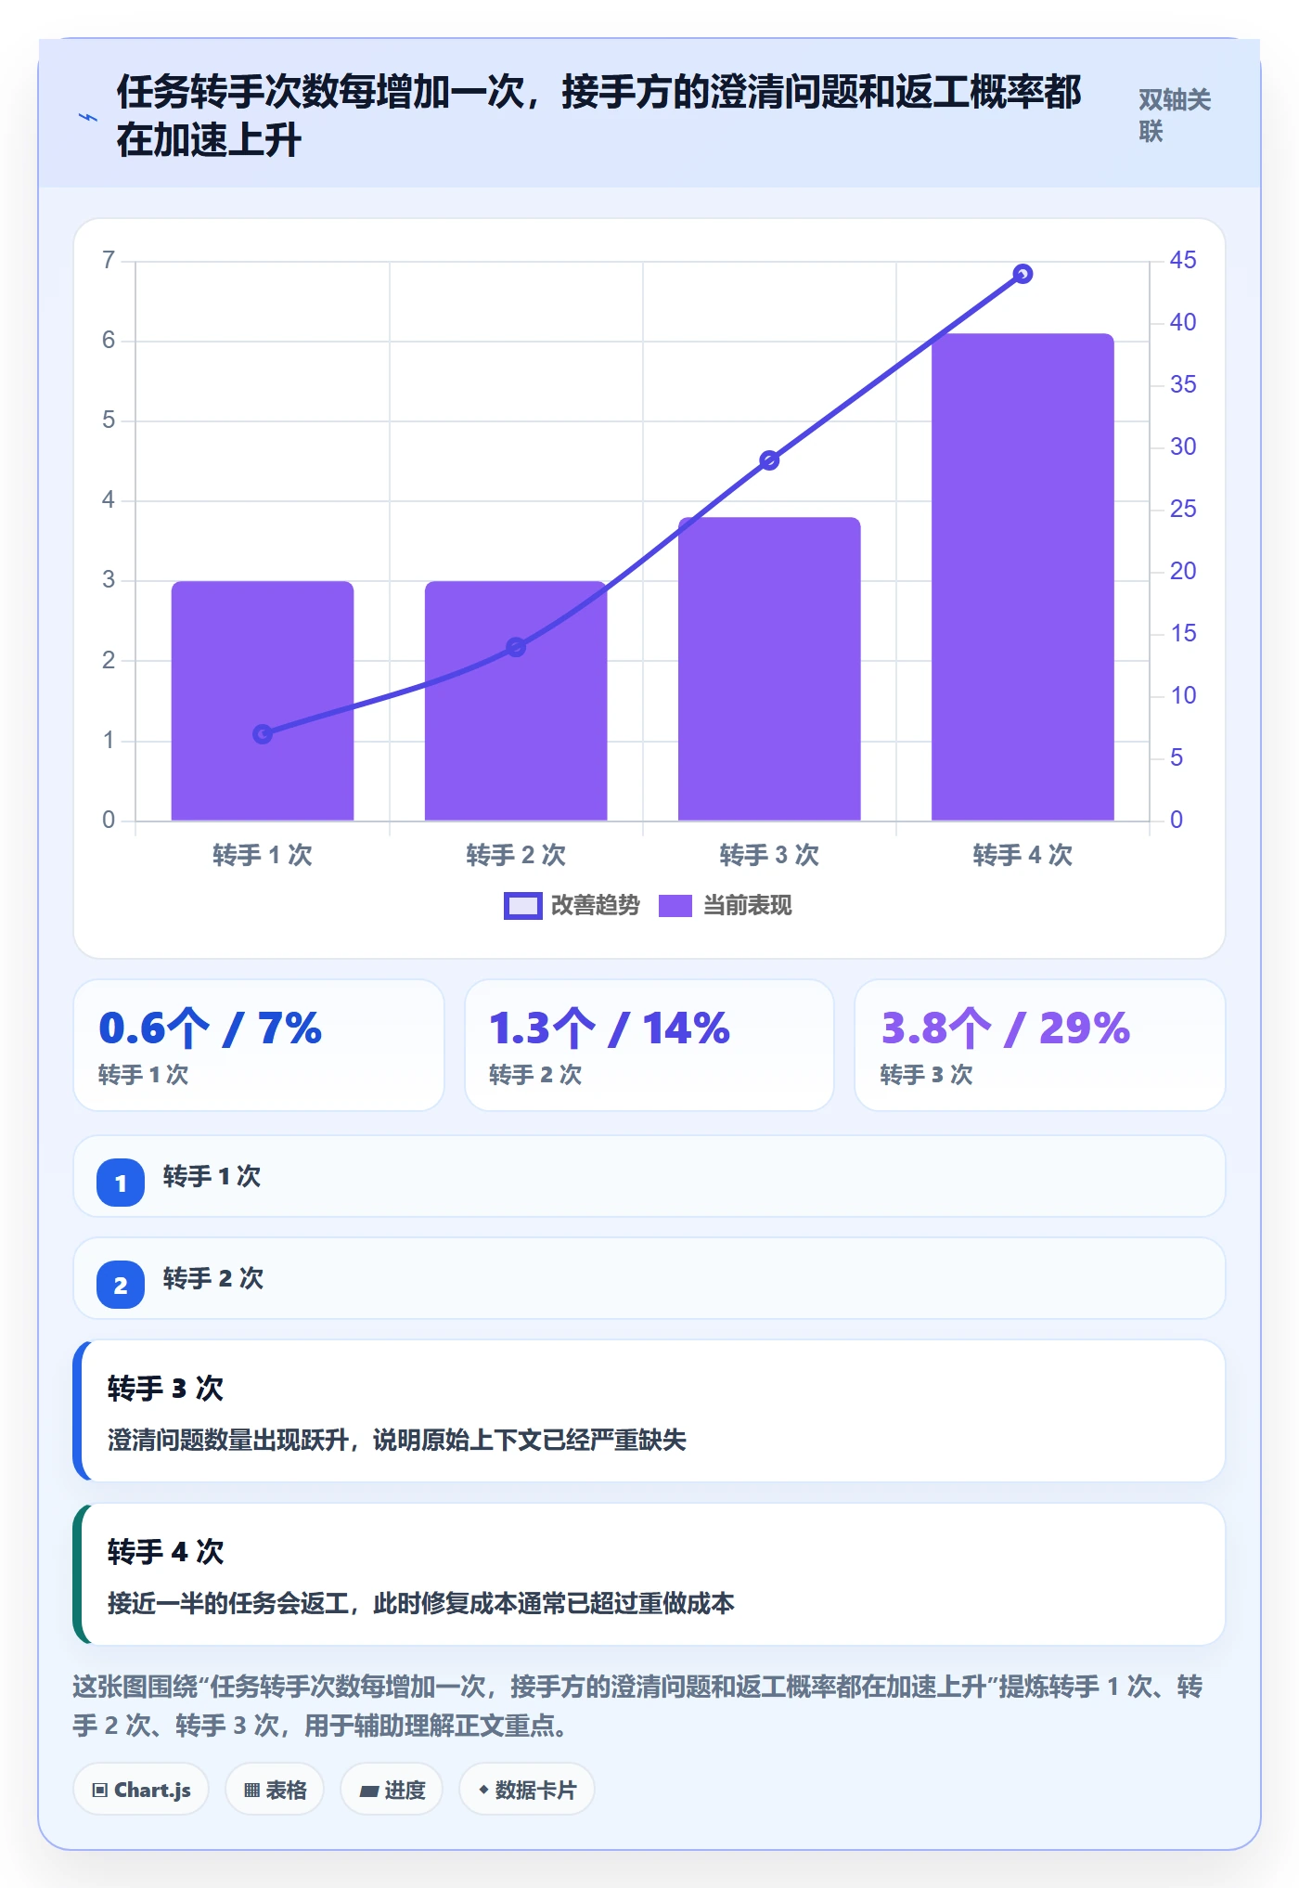Click the 数据卡片 tag chip
1299x1888 pixels.
click(x=527, y=1790)
